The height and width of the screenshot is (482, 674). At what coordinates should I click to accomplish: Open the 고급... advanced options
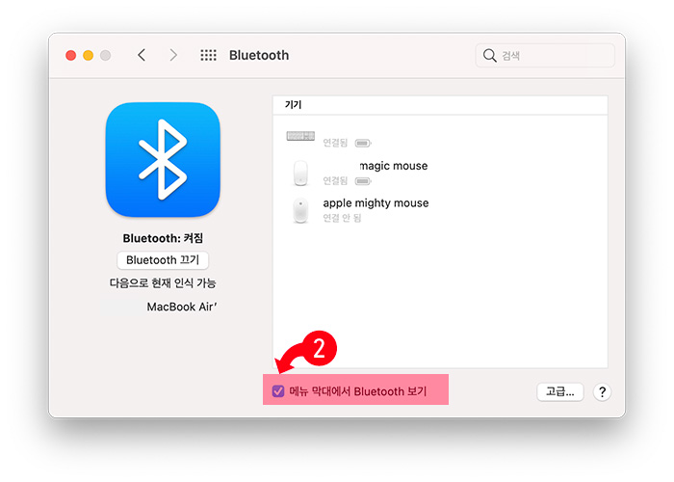click(560, 391)
